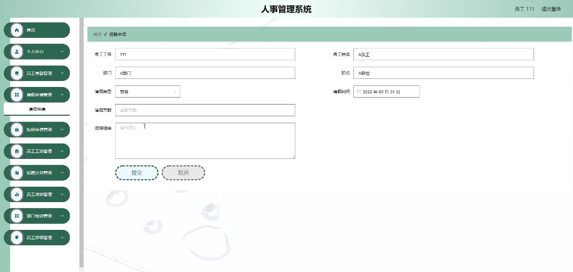Expand the 员工工资管理 chevron
This screenshot has width=573, height=272.
(62, 151)
